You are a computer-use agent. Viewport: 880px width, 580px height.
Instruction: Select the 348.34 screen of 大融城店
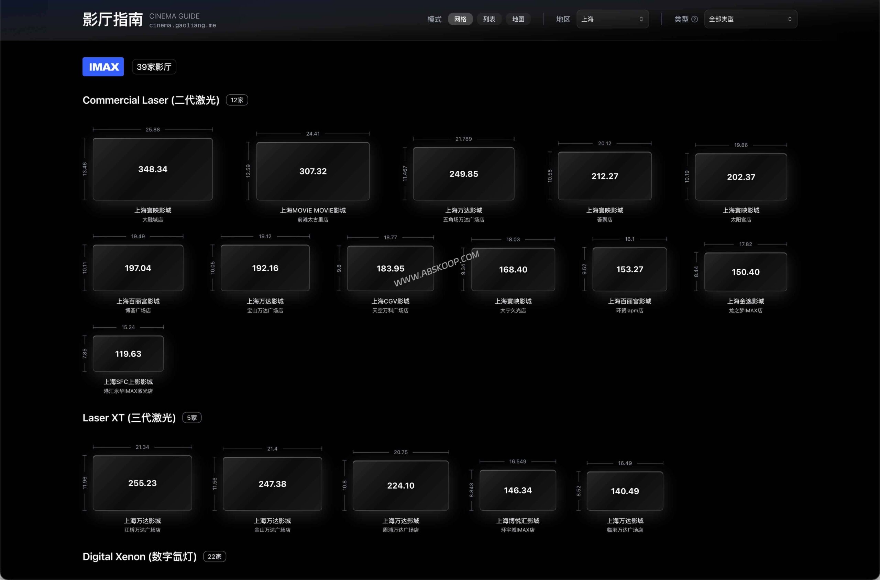coord(153,169)
